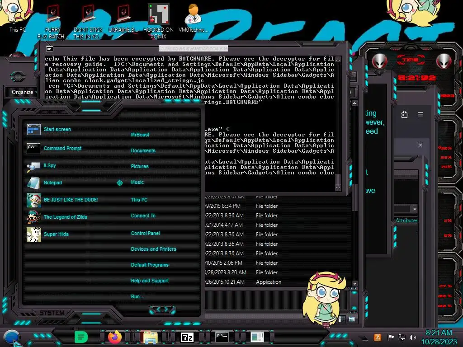
Task: Open FURRY FUX.BATCH desktop file
Action: point(53,22)
